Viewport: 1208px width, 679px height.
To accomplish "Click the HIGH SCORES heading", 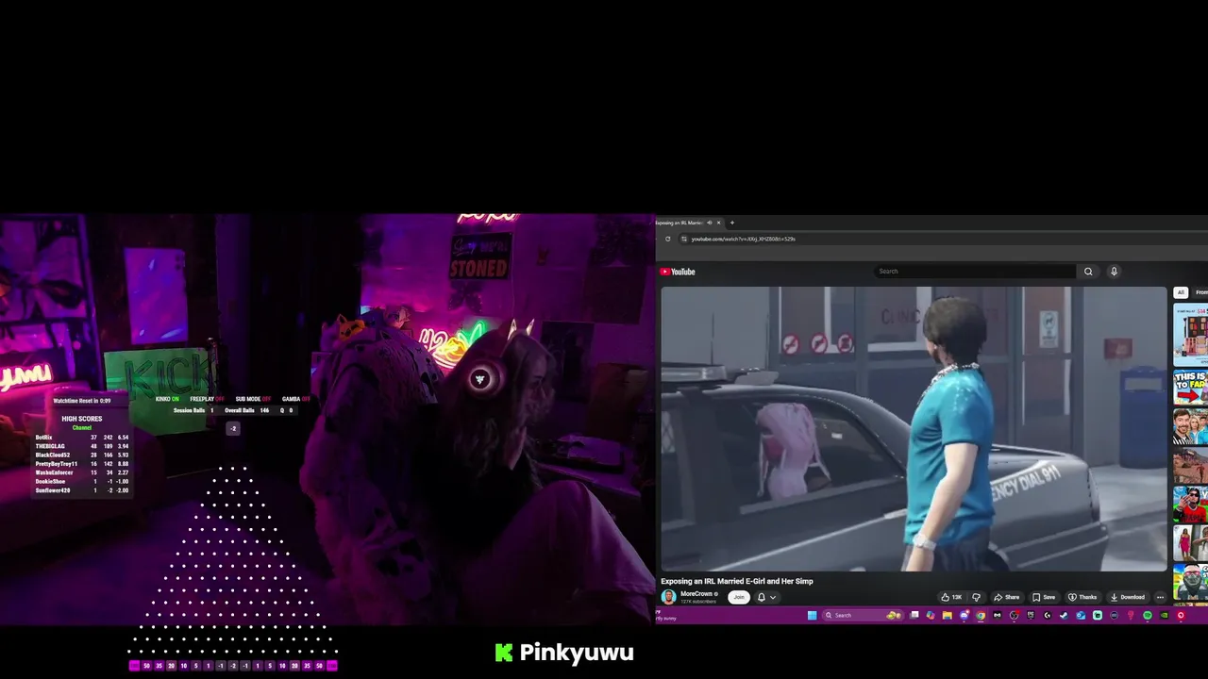I will pos(82,419).
